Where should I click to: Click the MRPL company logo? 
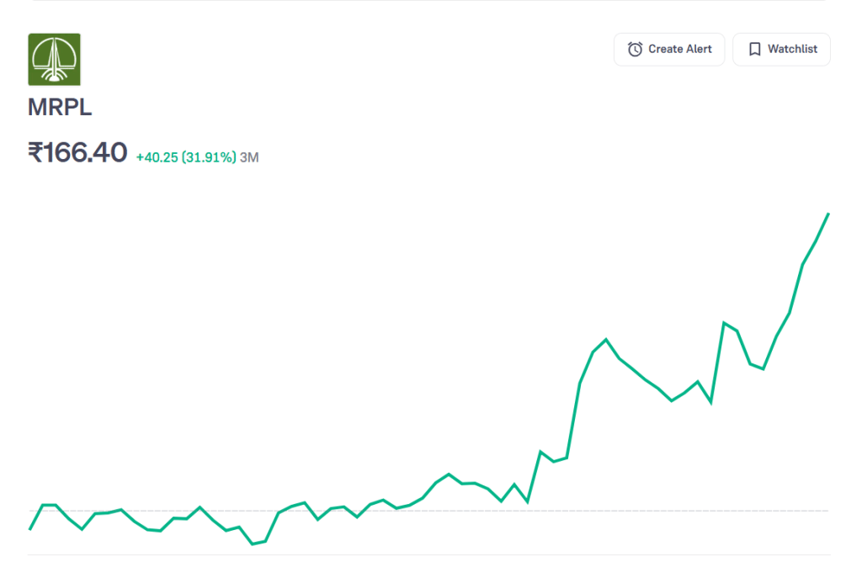[55, 60]
